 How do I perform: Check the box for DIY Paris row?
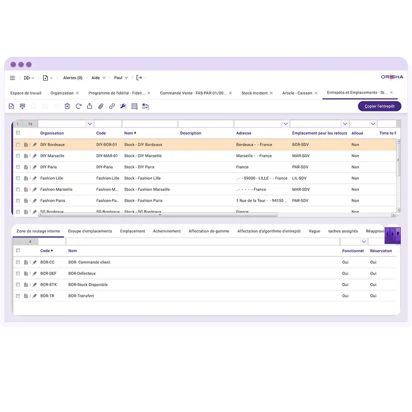click(x=18, y=167)
